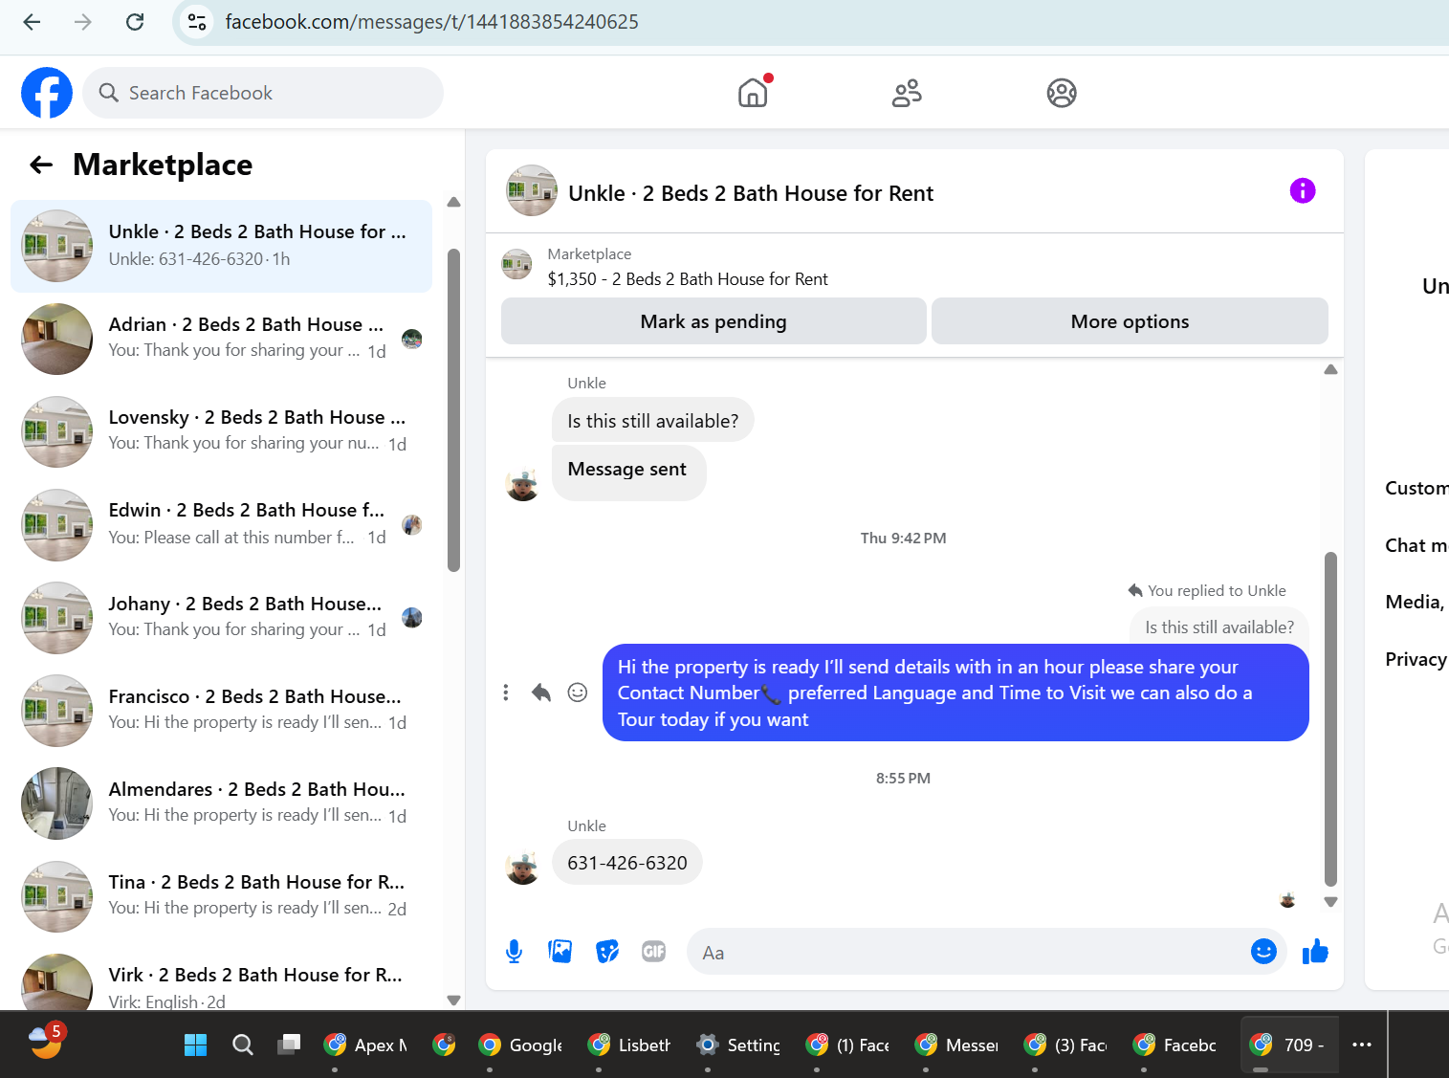Go back from Marketplace with the arrow

(x=41, y=165)
